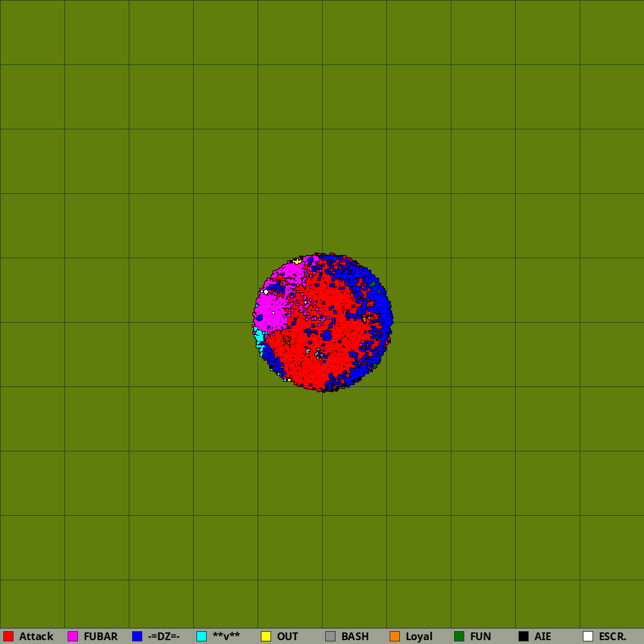This screenshot has width=644, height=644.
Task: Click the "-=DZ=-" text in legend
Action: pyautogui.click(x=164, y=636)
